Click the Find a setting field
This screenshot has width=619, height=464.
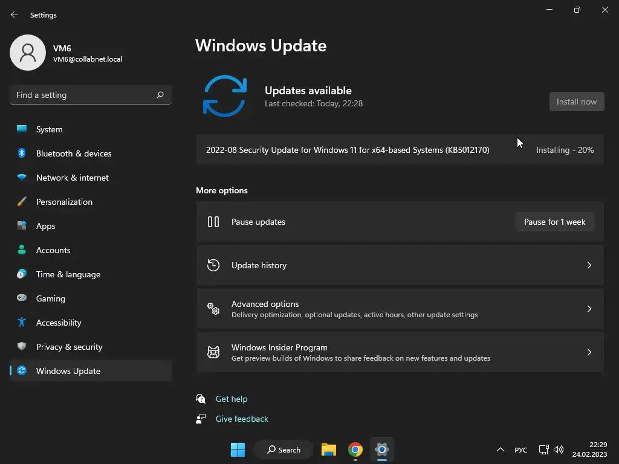click(91, 95)
